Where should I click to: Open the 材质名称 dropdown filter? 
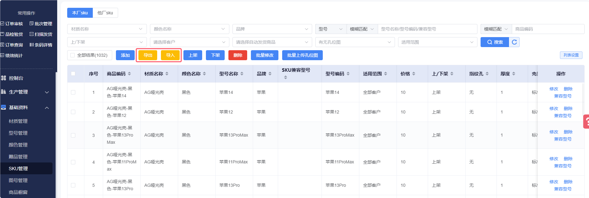coord(107,29)
